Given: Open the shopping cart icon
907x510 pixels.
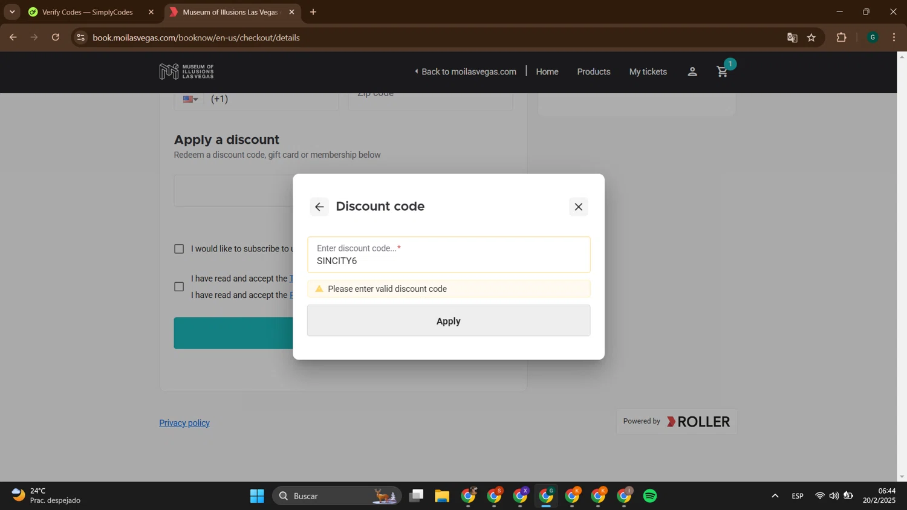Looking at the screenshot, I should pyautogui.click(x=723, y=72).
